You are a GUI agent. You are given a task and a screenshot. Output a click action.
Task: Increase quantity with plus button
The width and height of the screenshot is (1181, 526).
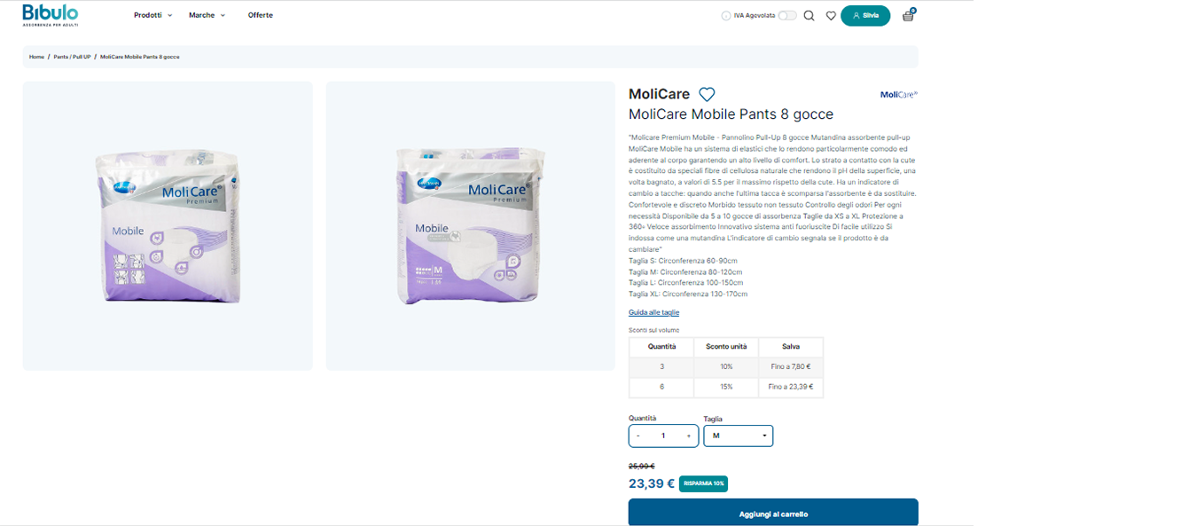click(688, 436)
